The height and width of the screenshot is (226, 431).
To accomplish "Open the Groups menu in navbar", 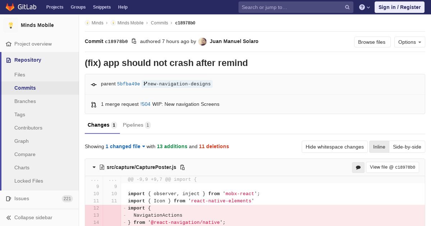I will click(78, 7).
